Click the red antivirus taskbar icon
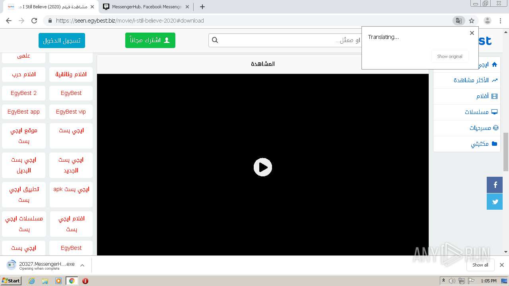 pos(85,281)
